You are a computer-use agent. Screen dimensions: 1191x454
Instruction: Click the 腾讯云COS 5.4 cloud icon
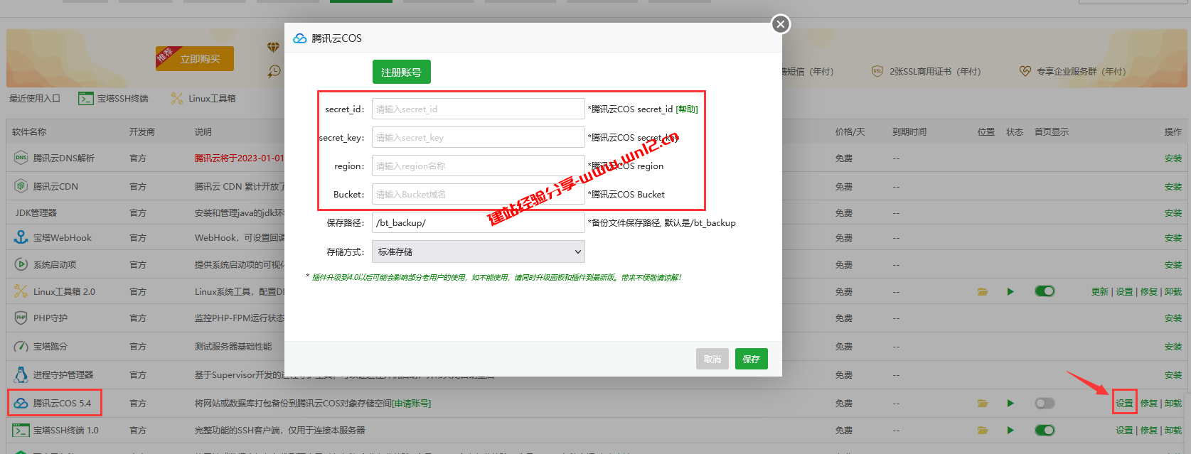(21, 403)
